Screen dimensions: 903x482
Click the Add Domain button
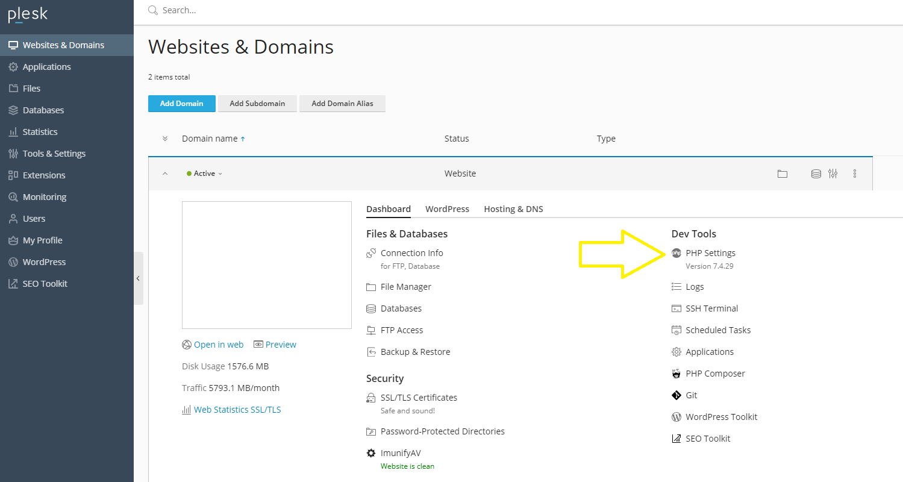(181, 103)
